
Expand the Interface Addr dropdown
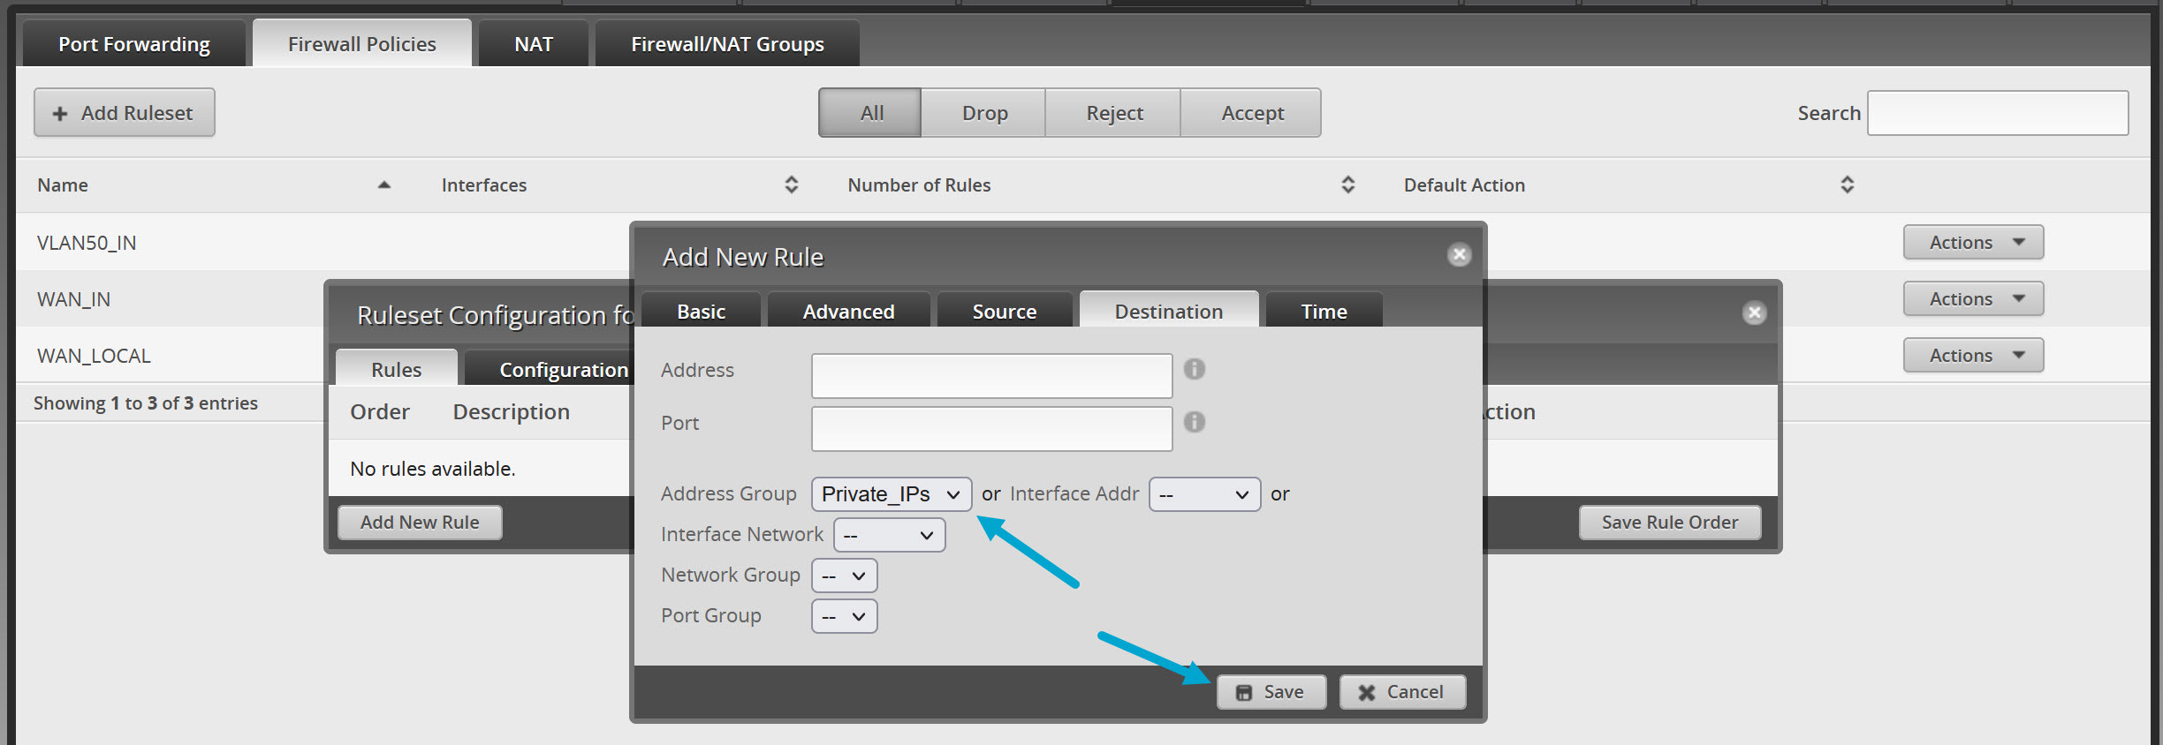[1203, 494]
